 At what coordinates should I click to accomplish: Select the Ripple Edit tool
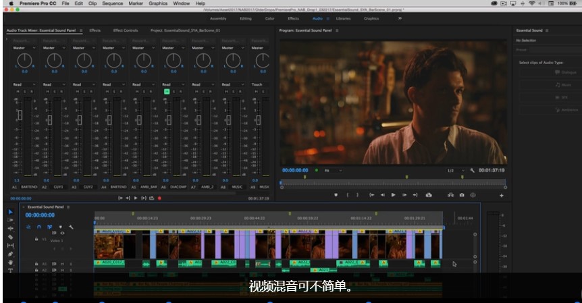tap(10, 229)
